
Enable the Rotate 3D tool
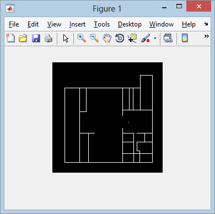pos(120,38)
